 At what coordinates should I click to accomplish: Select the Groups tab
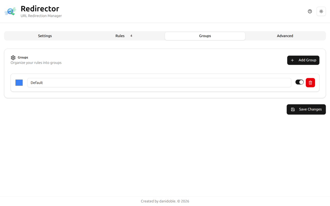(x=205, y=36)
